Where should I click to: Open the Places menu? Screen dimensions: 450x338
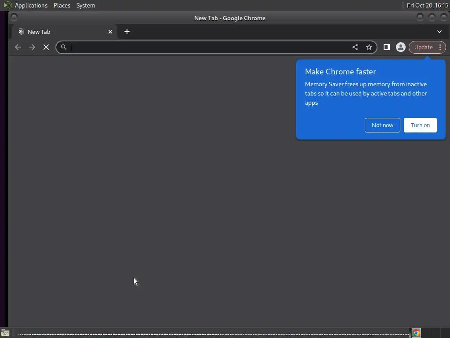(62, 5)
